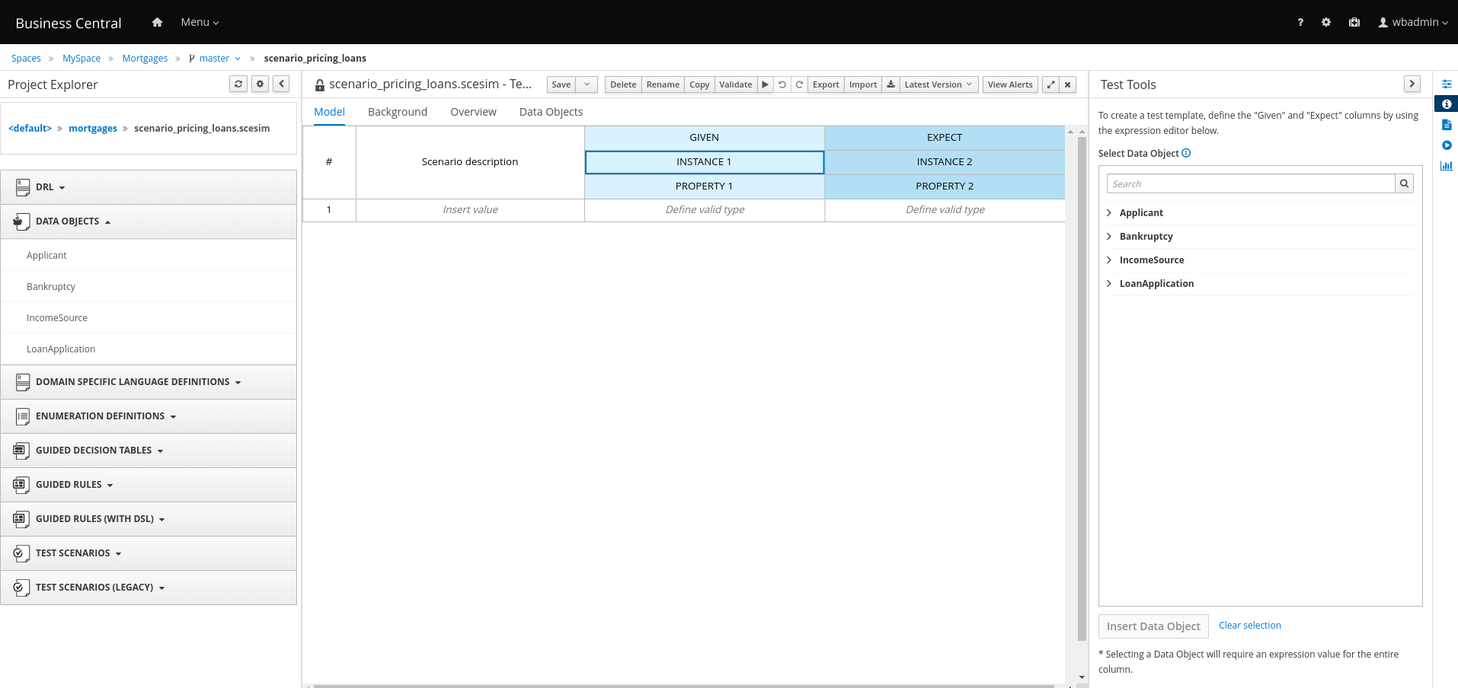Open the Menu in the top bar
1458x688 pixels.
[x=200, y=22]
